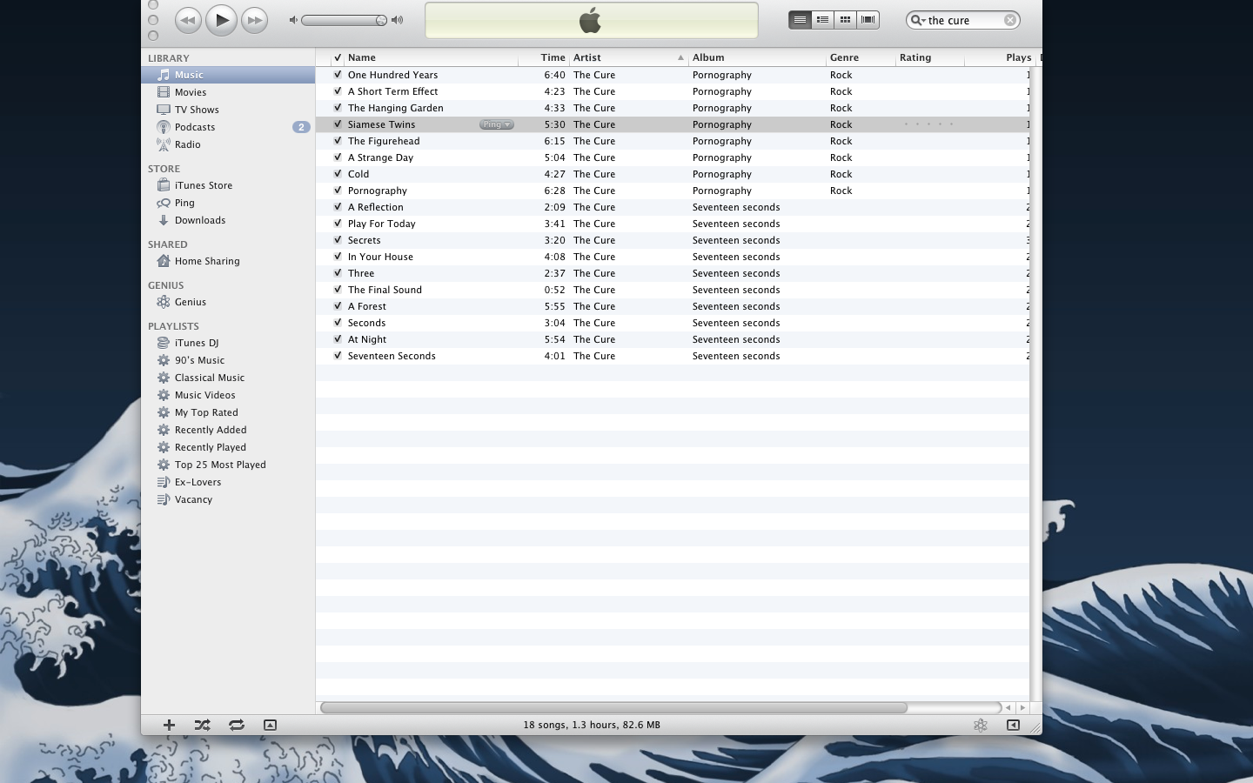Uncheck the A Forest song
The height and width of the screenshot is (783, 1253).
pos(338,306)
